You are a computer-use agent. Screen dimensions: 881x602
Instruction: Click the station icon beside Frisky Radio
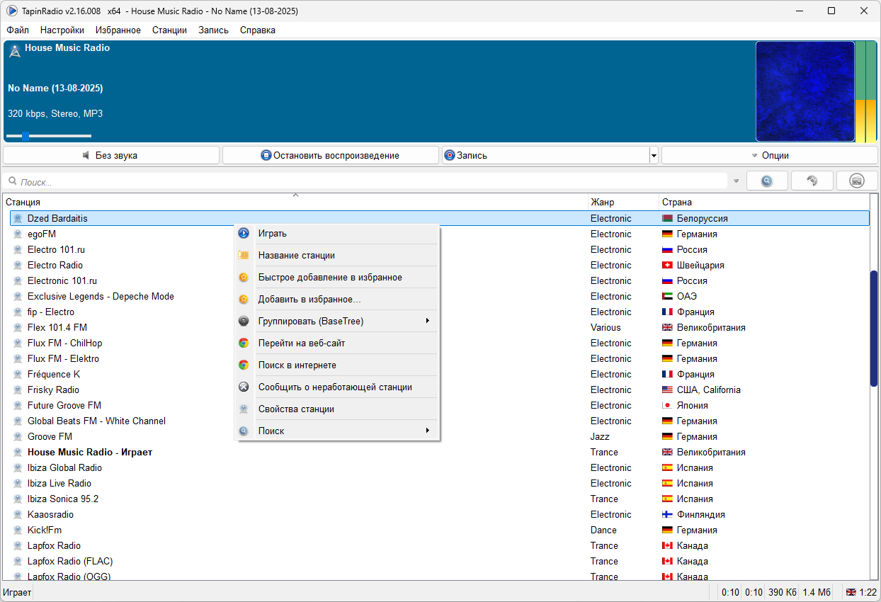click(x=18, y=390)
